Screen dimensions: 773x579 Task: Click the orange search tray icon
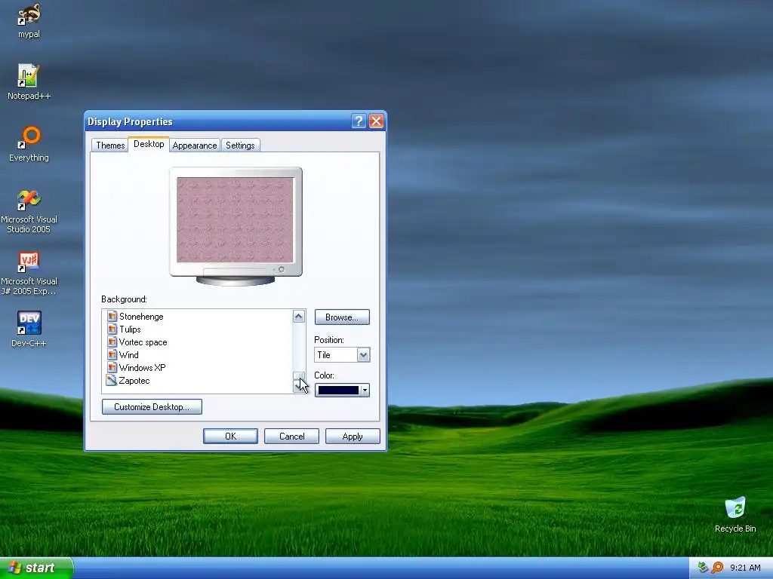(717, 568)
